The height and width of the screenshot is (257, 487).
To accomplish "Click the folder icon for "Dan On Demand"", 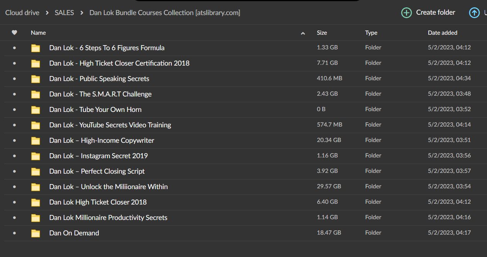I will [36, 233].
